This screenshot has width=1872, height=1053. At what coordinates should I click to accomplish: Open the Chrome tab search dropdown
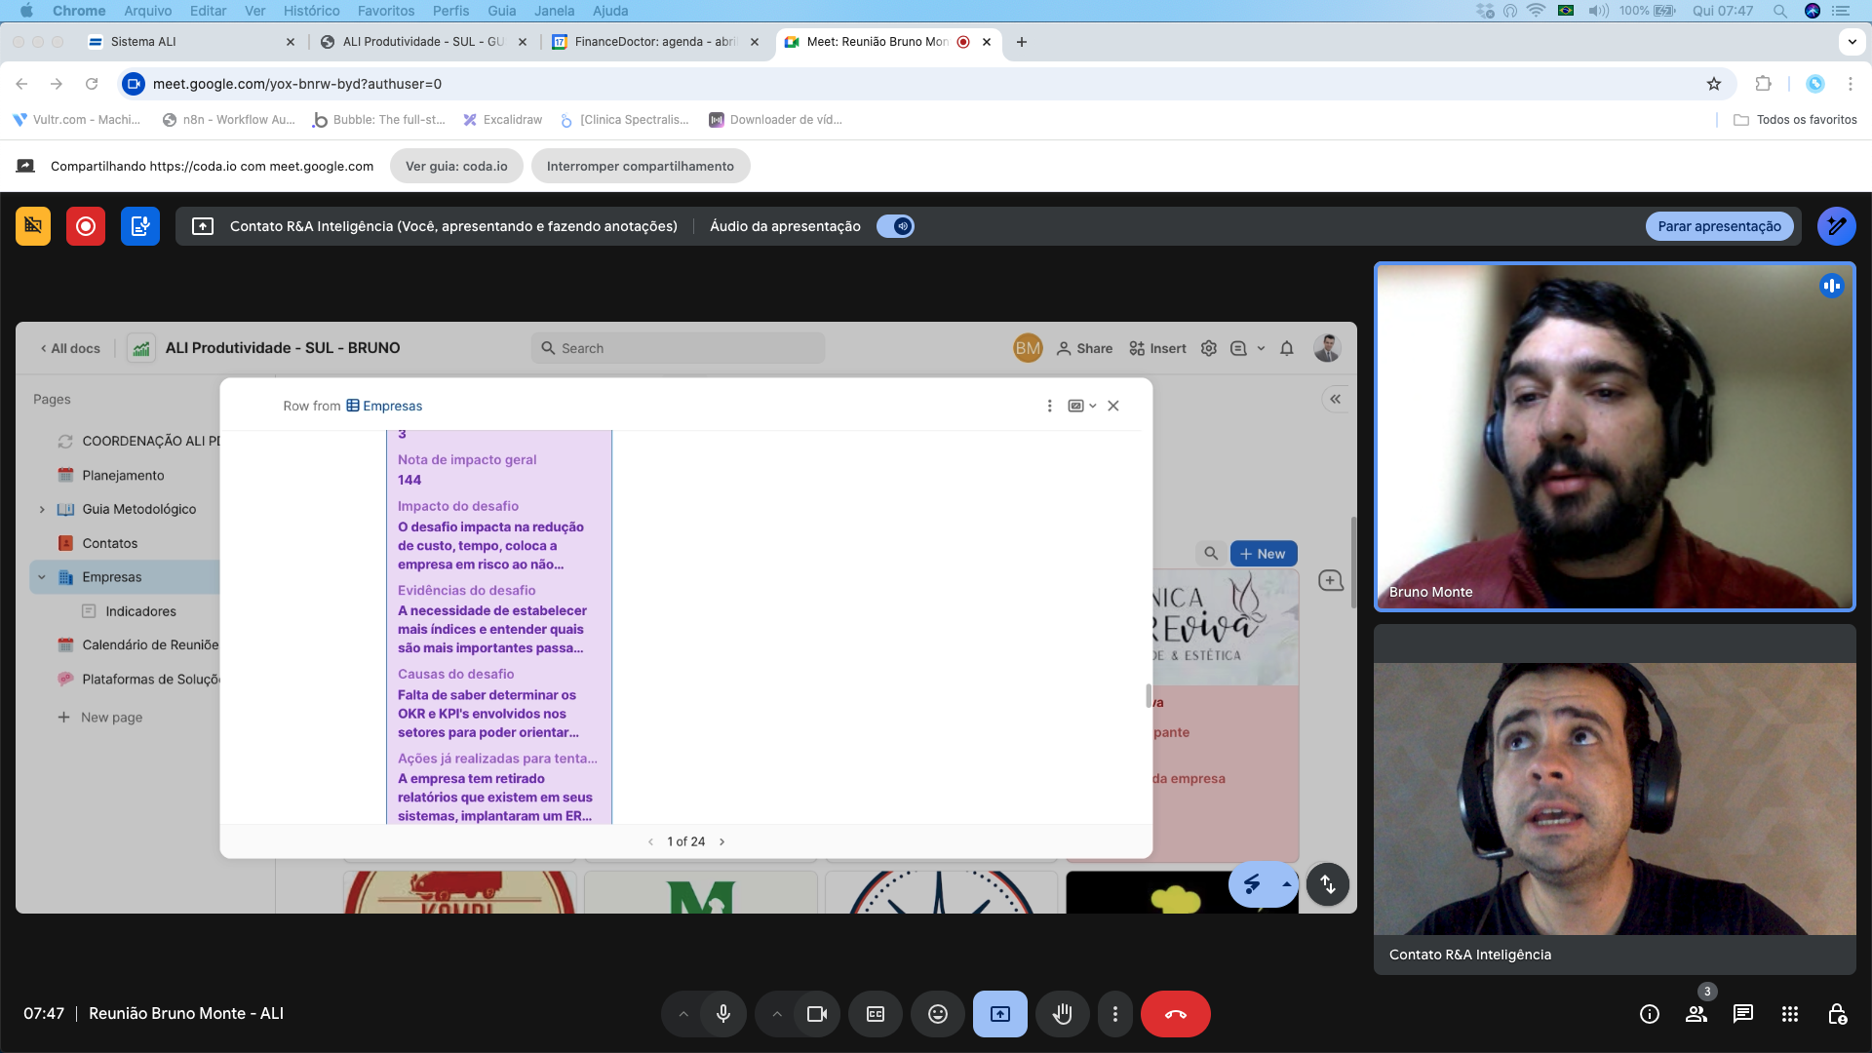[x=1851, y=42]
